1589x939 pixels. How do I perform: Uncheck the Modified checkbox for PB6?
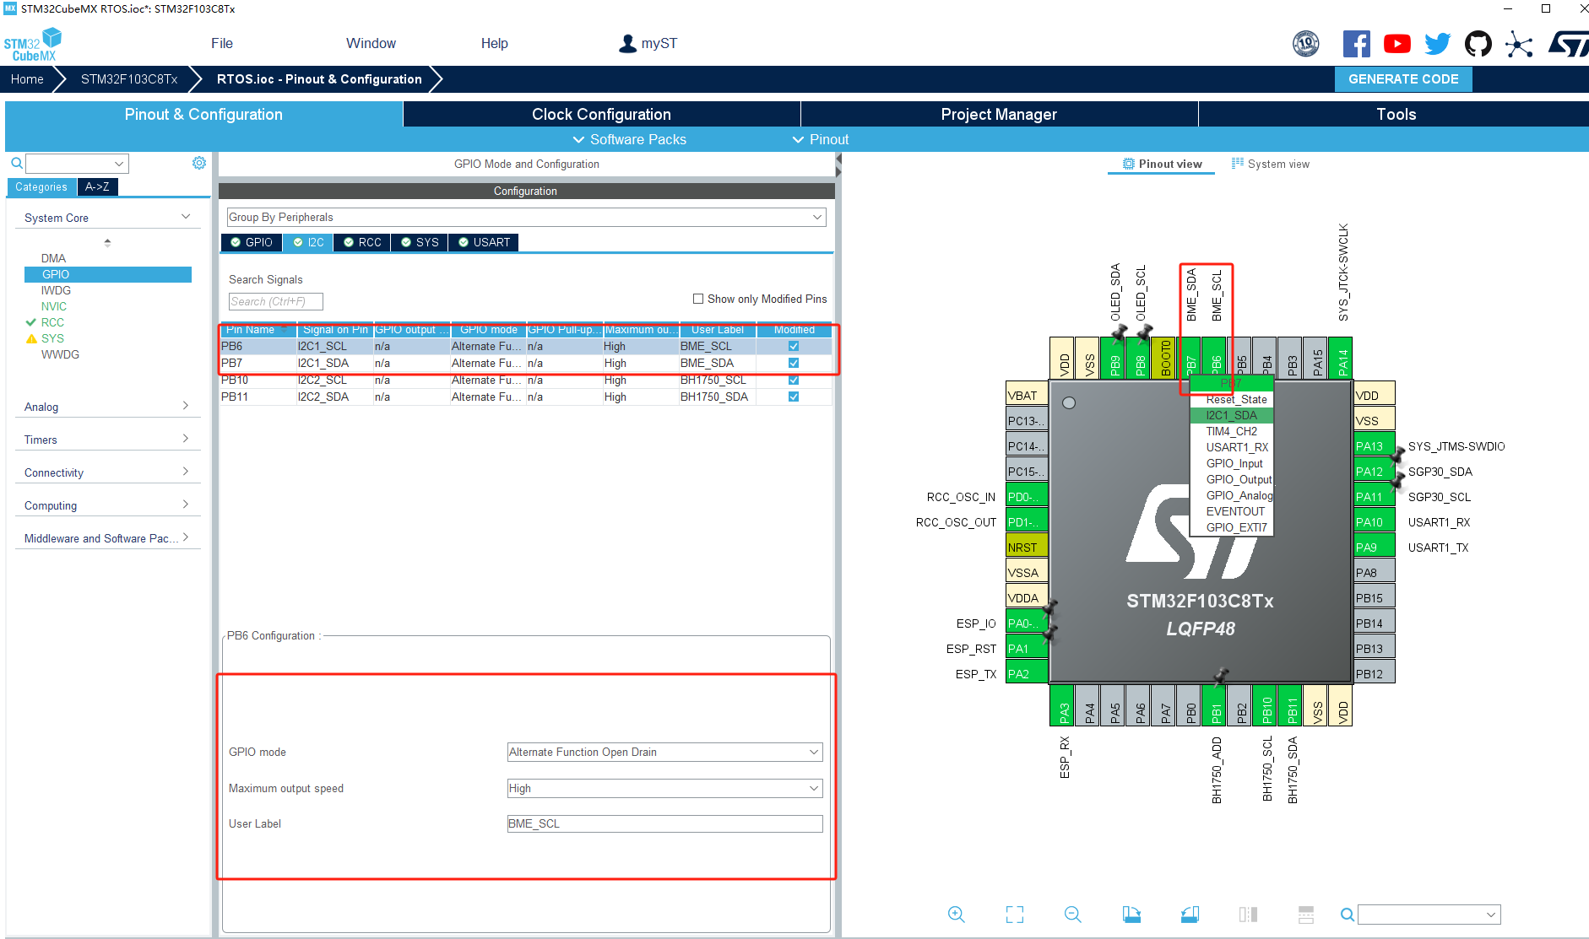(793, 346)
